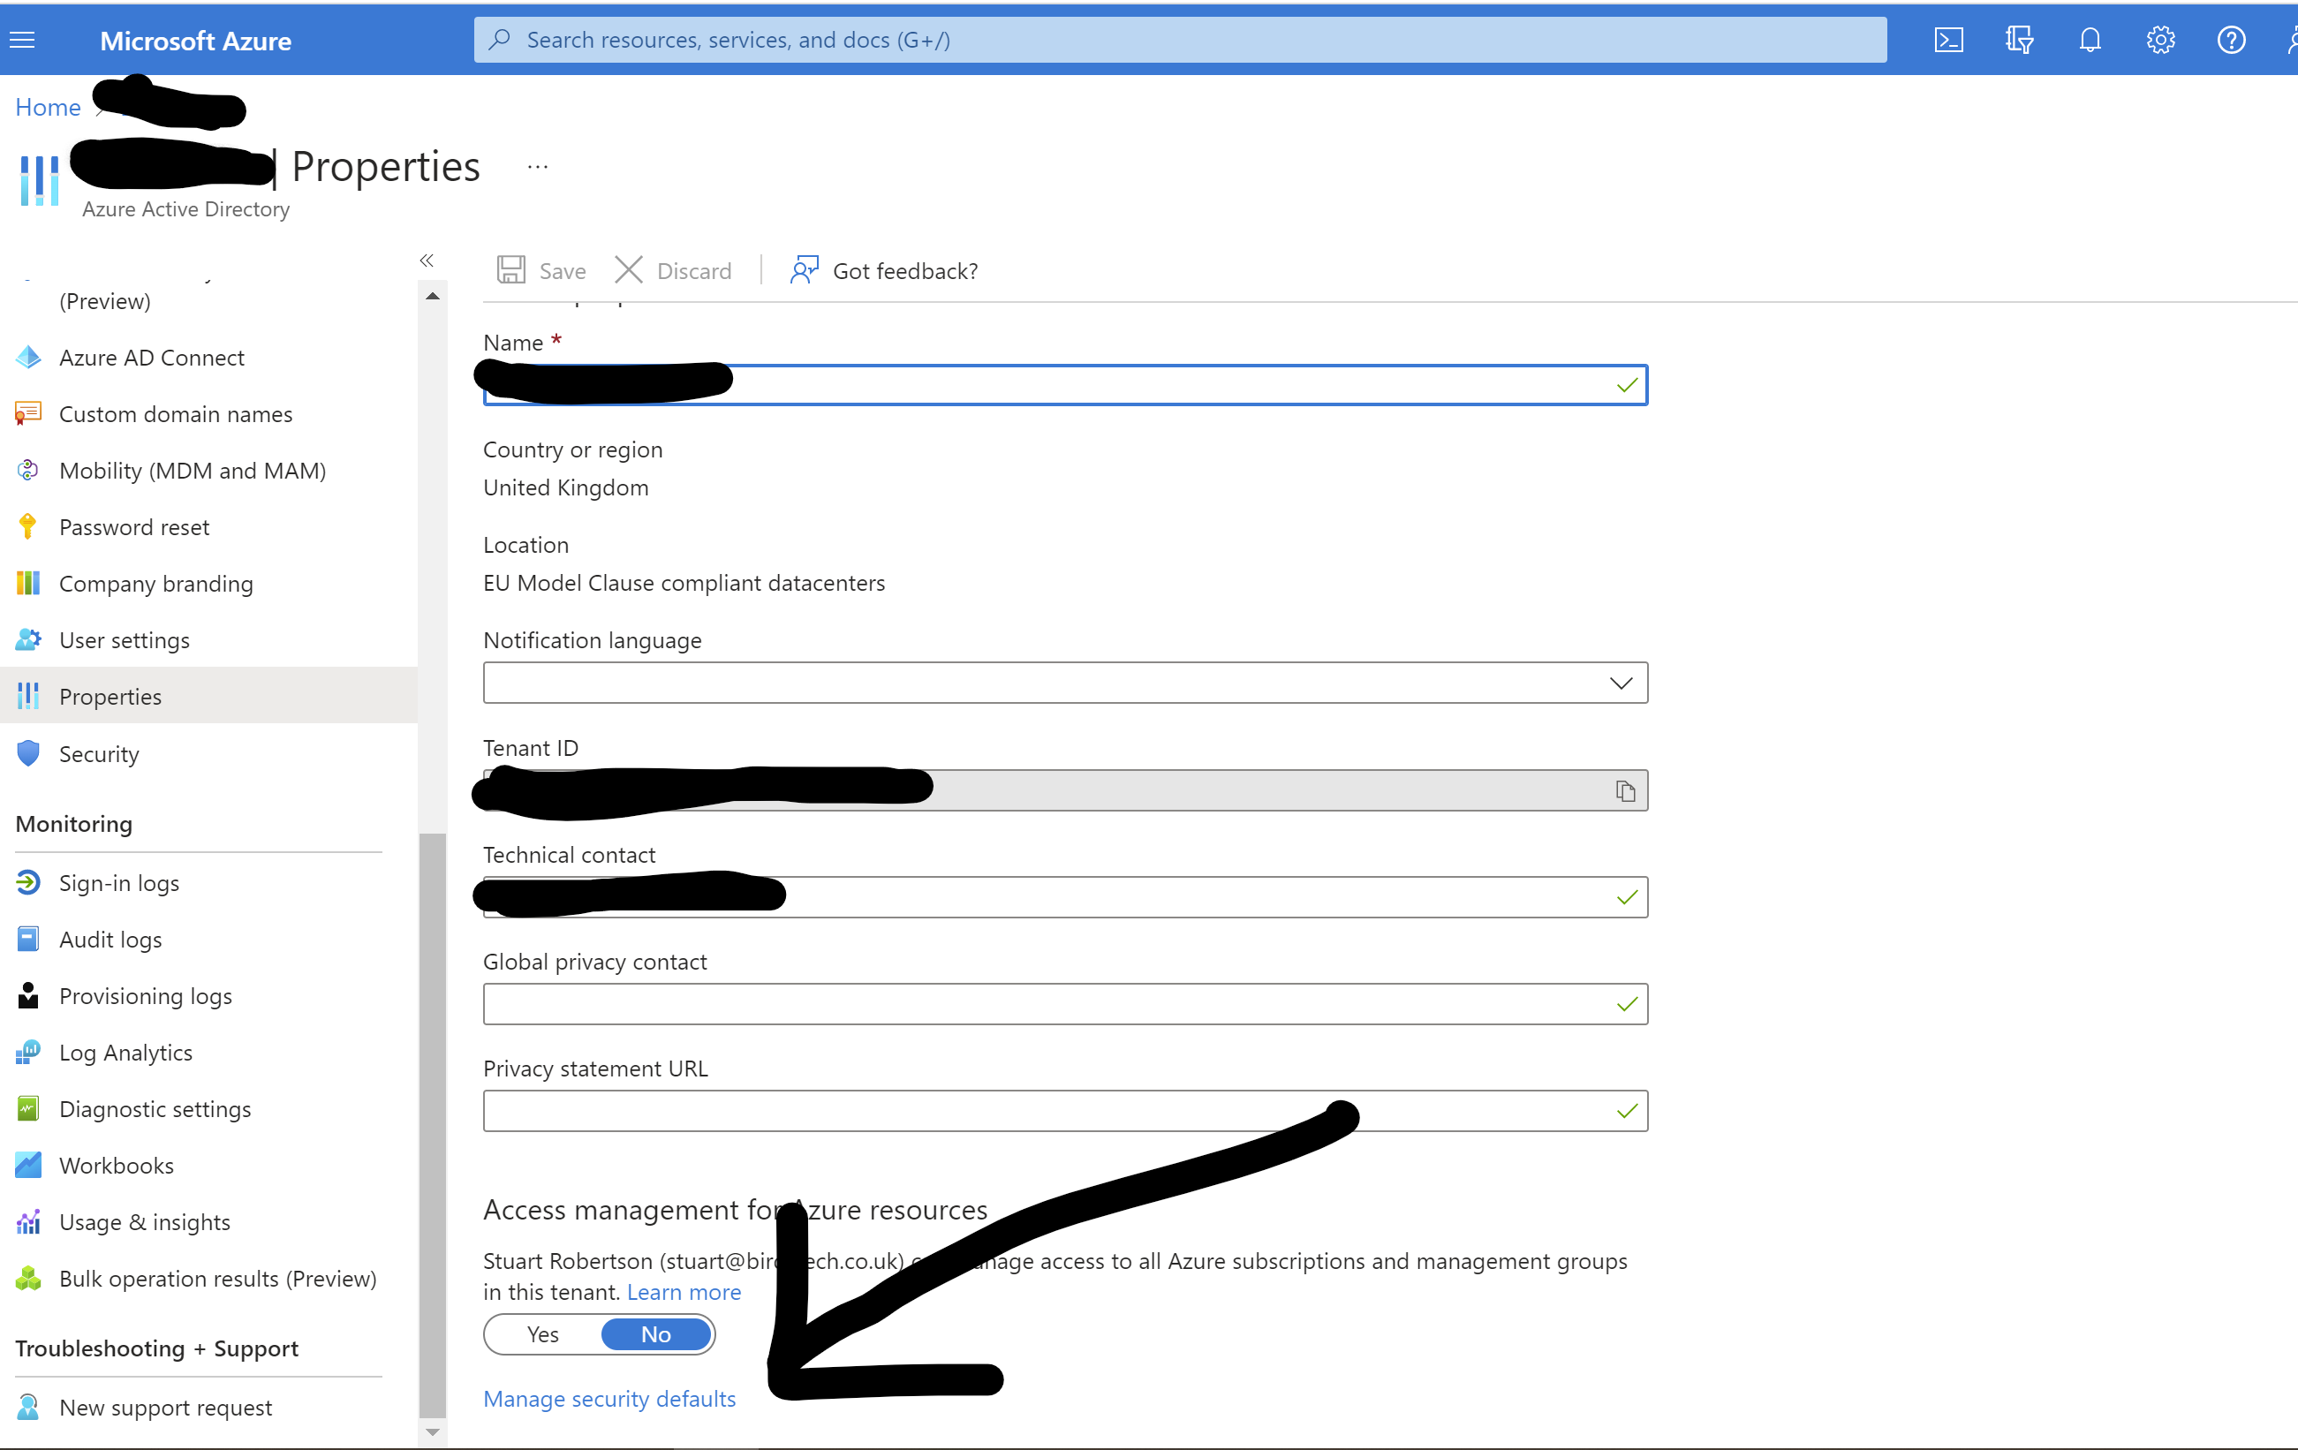The image size is (2298, 1450).
Task: Focus the Azure search box
Action: pyautogui.click(x=1181, y=40)
